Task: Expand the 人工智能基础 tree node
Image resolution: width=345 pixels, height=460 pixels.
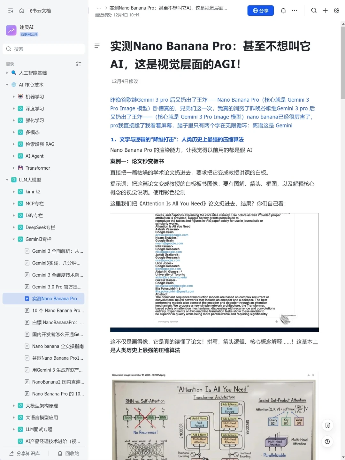Action: 7,73
